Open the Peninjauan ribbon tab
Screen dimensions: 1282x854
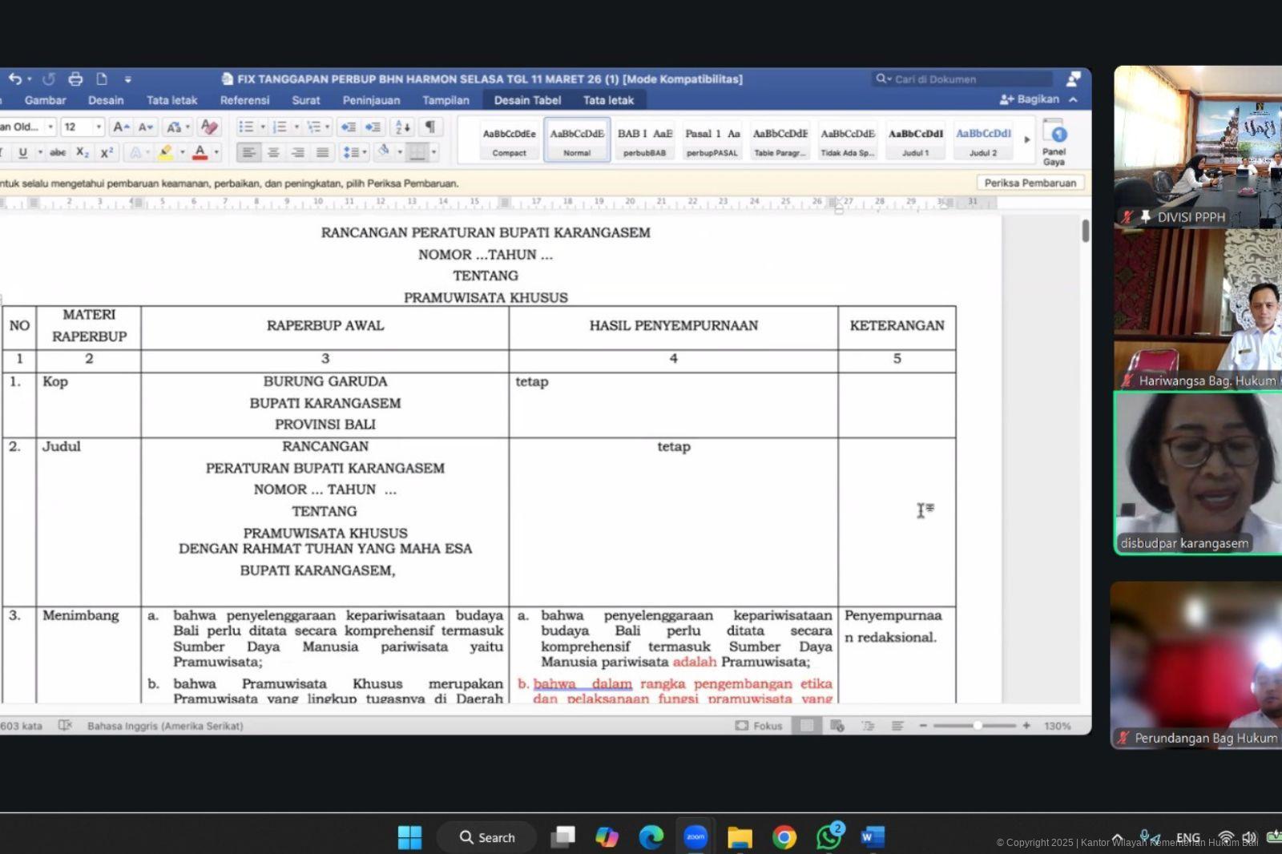[371, 100]
